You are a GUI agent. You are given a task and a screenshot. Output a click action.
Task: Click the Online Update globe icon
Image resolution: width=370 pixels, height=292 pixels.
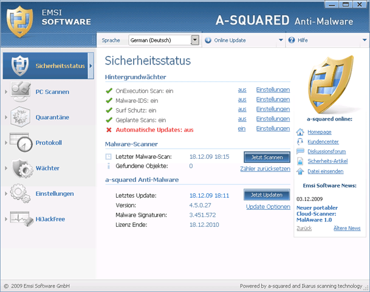208,40
